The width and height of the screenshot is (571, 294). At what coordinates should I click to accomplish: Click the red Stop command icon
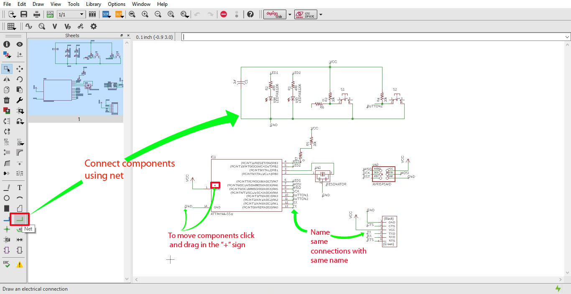point(224,14)
